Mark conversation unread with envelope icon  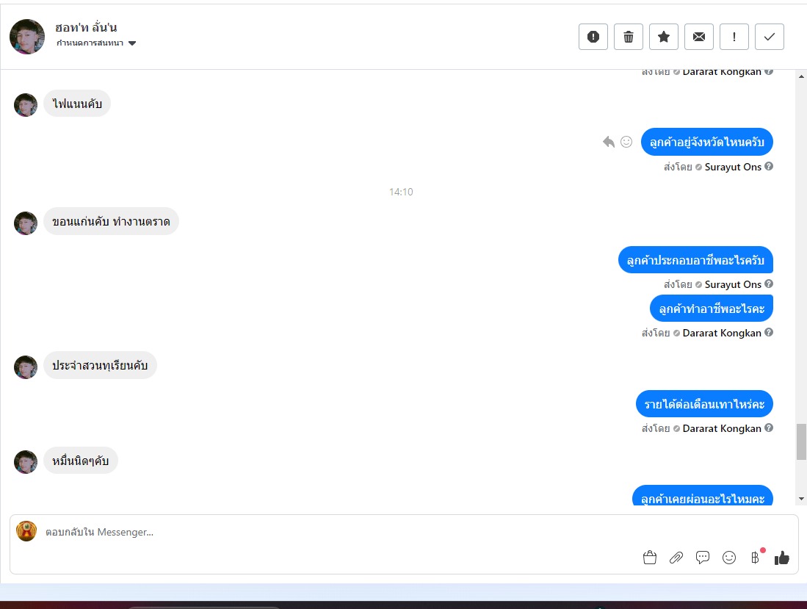(699, 37)
